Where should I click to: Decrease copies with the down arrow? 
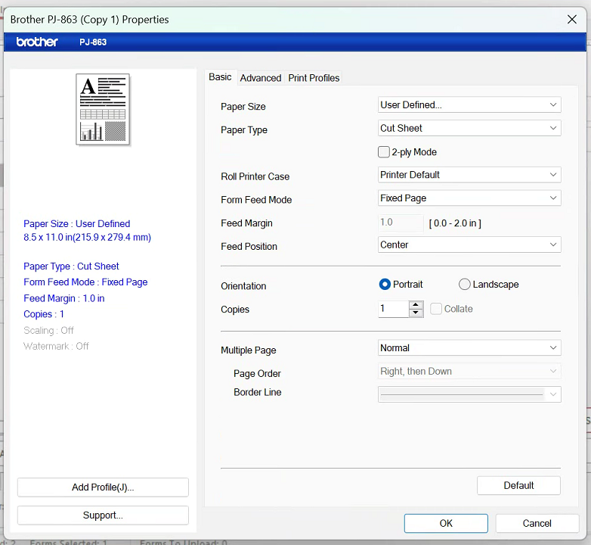click(x=416, y=313)
